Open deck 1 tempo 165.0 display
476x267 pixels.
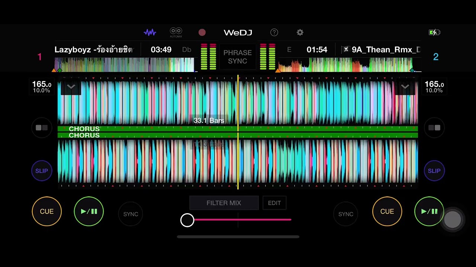click(x=42, y=87)
